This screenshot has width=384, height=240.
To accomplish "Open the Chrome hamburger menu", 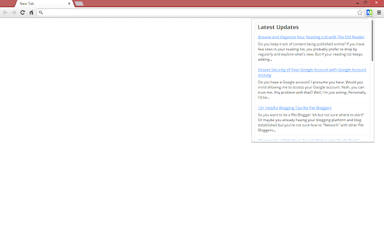I will coord(379,13).
